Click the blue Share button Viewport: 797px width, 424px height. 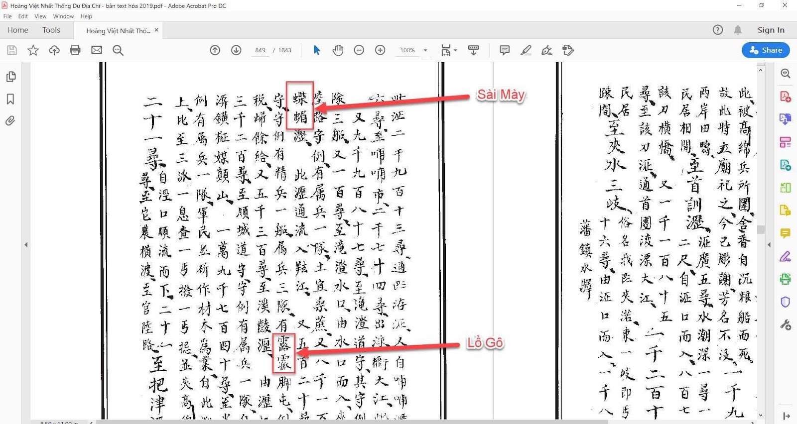point(766,50)
